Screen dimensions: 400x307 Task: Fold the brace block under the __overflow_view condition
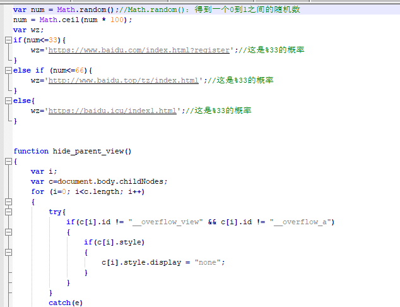pyautogui.click(x=8, y=232)
